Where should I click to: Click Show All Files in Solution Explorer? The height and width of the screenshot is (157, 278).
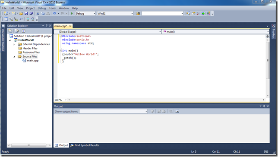pyautogui.click(x=17, y=31)
